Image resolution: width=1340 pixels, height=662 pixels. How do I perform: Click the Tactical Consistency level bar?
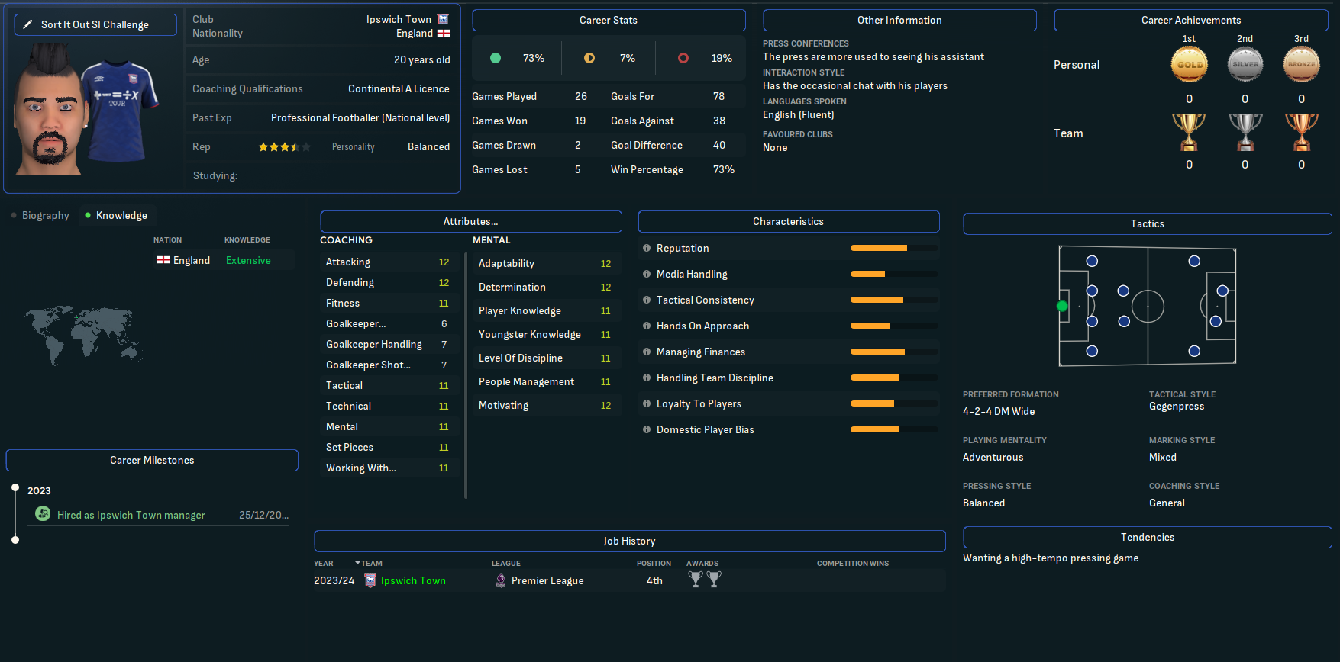tap(894, 300)
